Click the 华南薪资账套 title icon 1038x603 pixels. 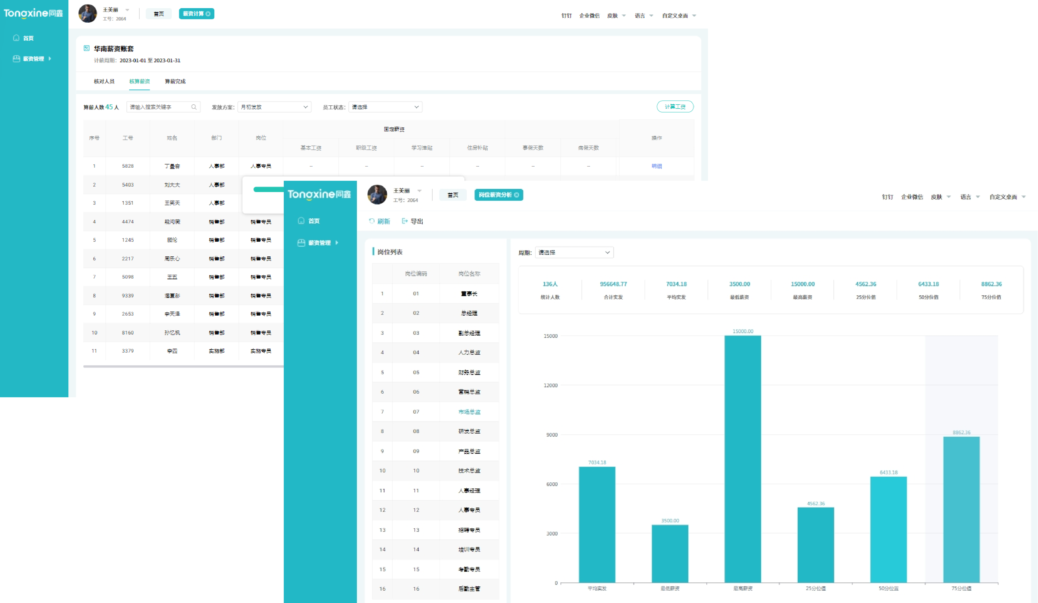[x=87, y=48]
